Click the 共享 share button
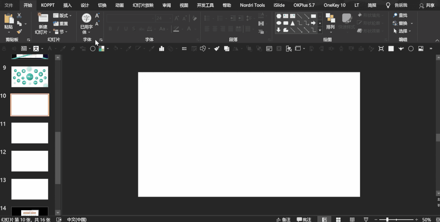The width and height of the screenshot is (440, 222). pyautogui.click(x=427, y=5)
